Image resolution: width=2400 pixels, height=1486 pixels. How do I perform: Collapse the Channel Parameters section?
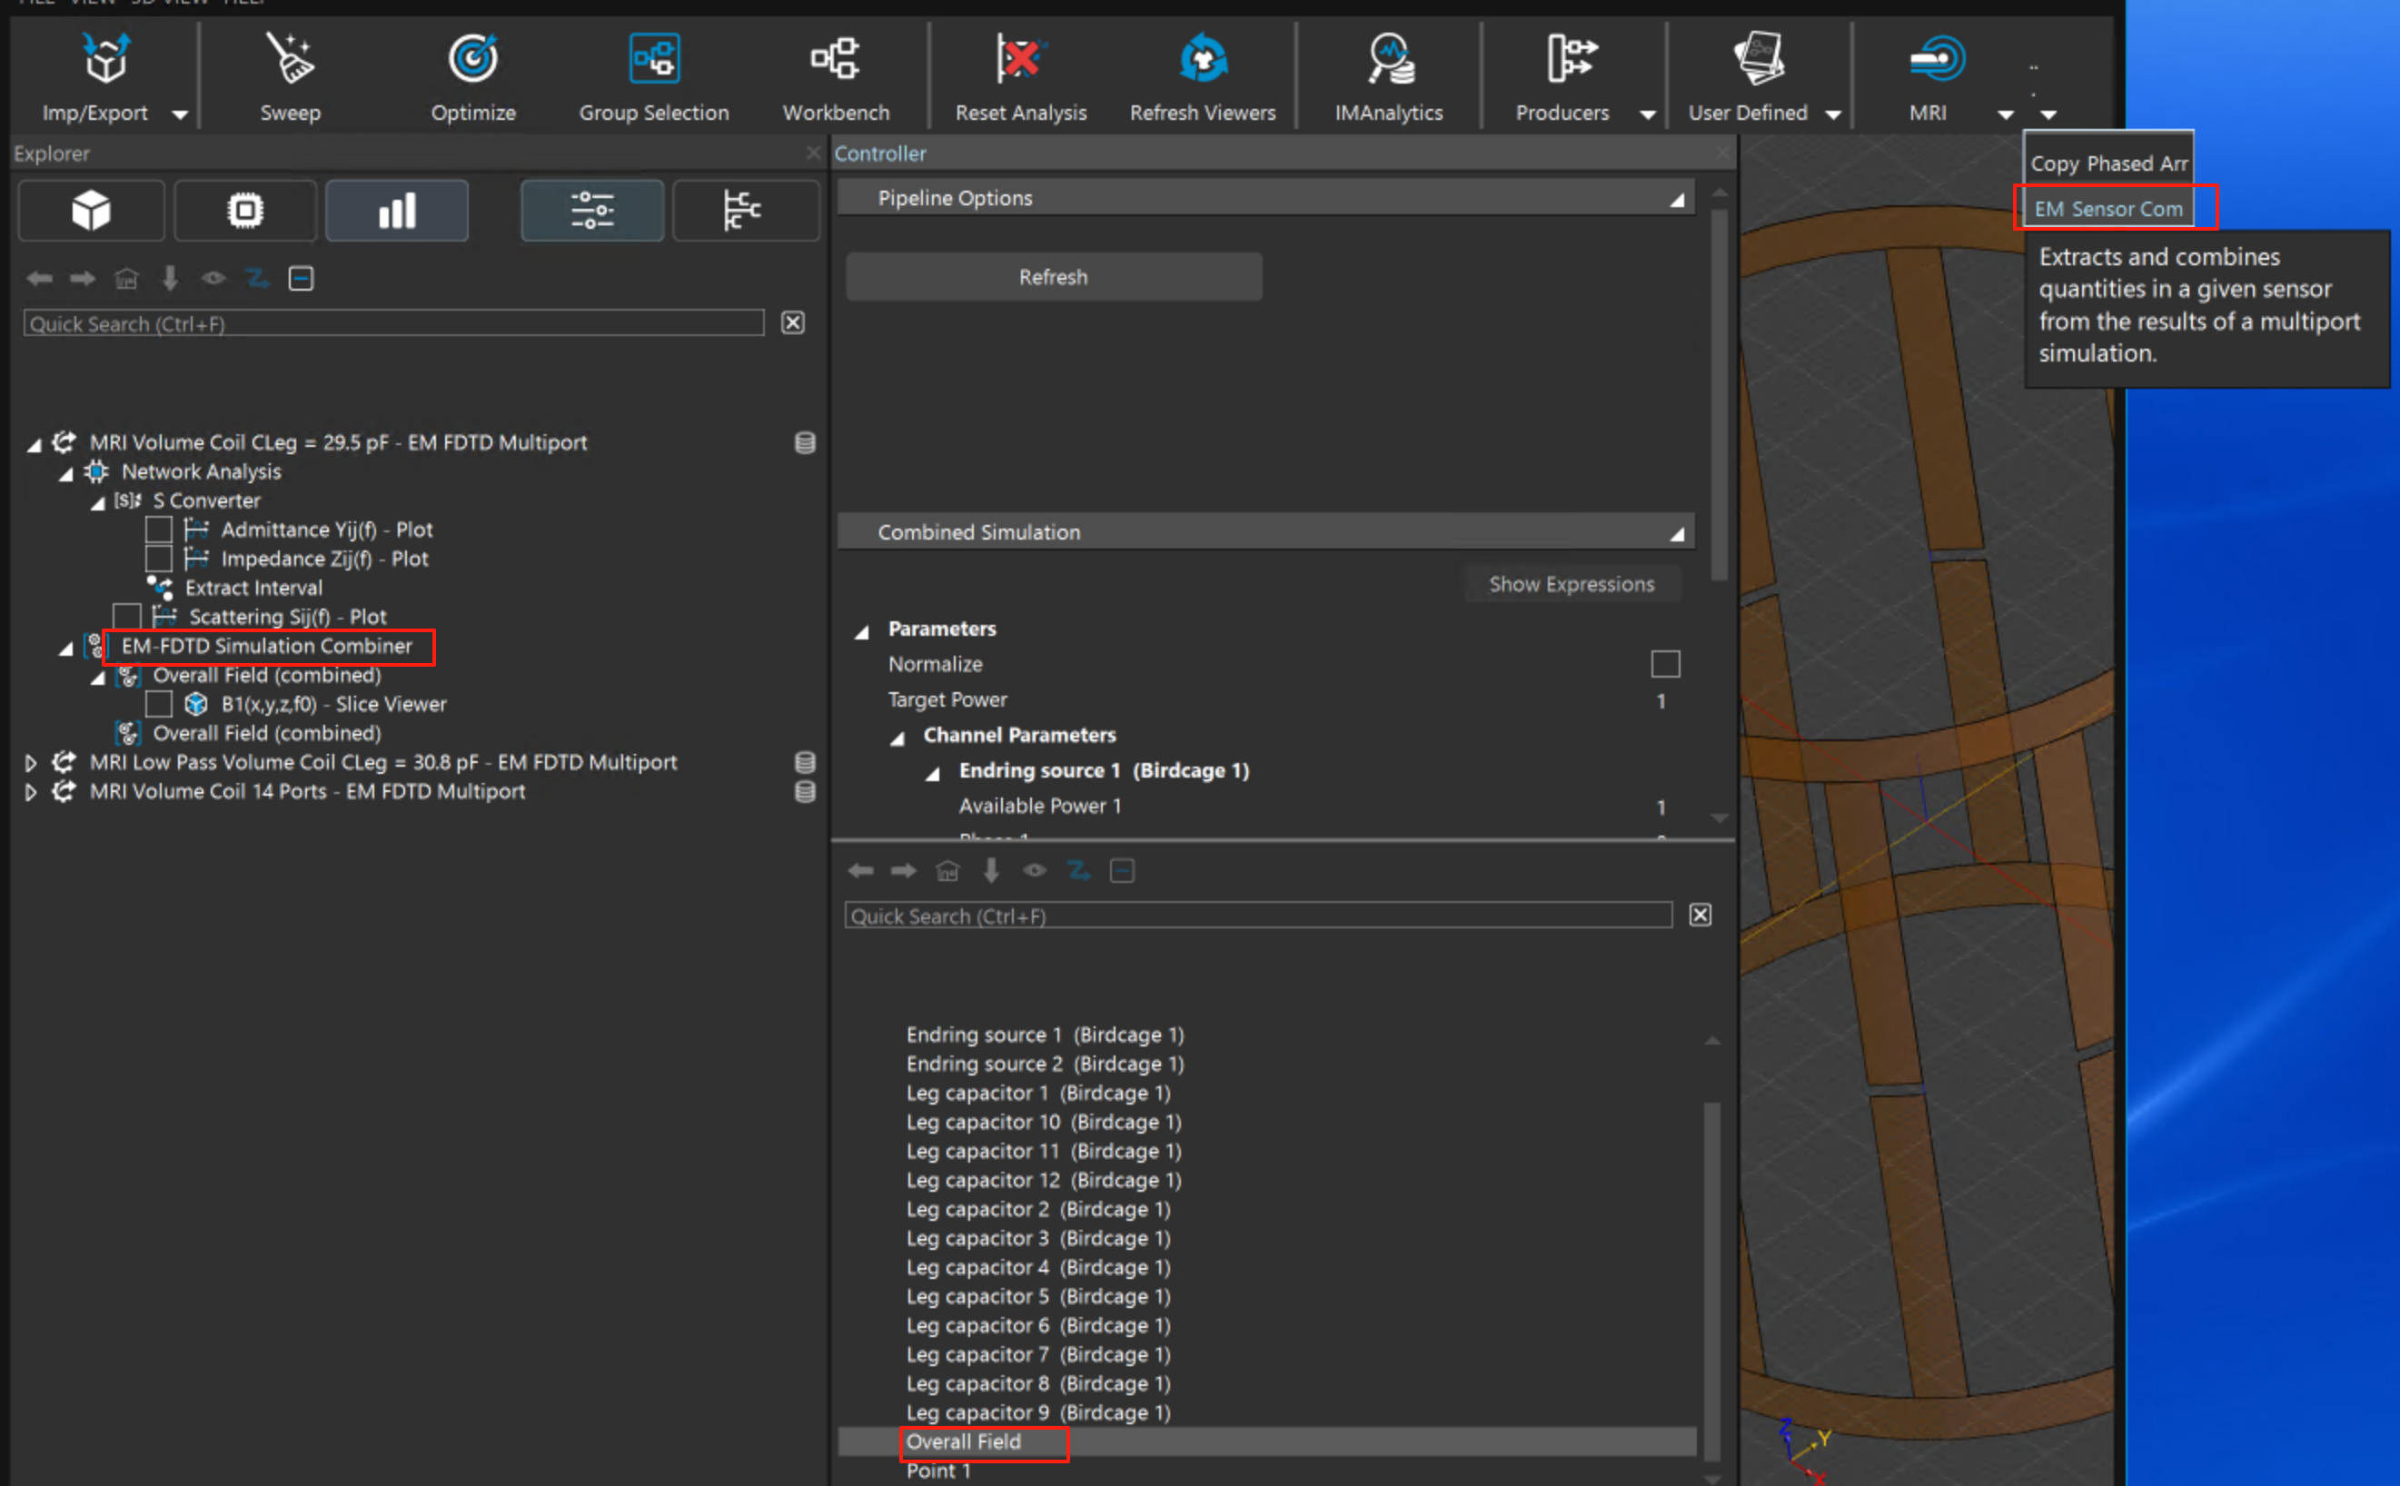(898, 738)
